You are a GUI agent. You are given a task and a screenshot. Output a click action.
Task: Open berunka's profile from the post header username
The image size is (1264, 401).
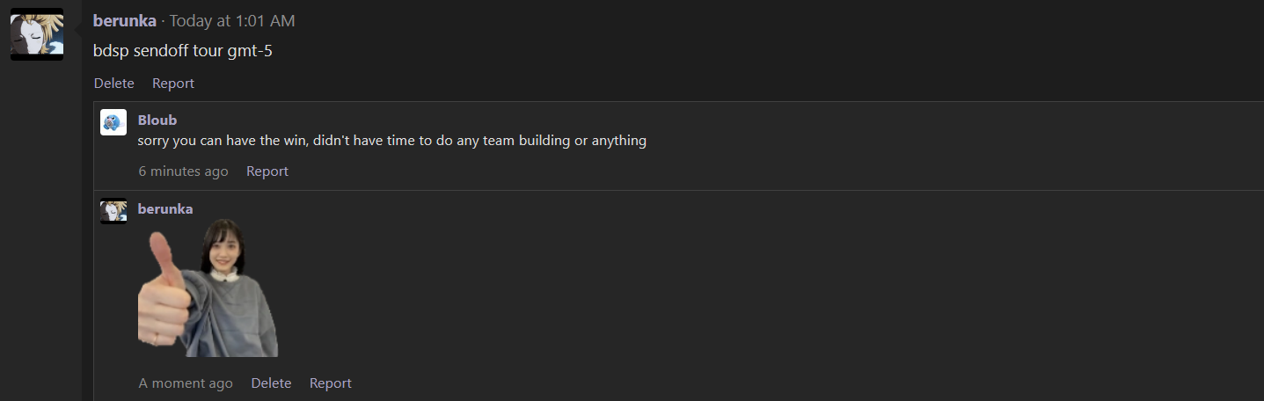(125, 20)
